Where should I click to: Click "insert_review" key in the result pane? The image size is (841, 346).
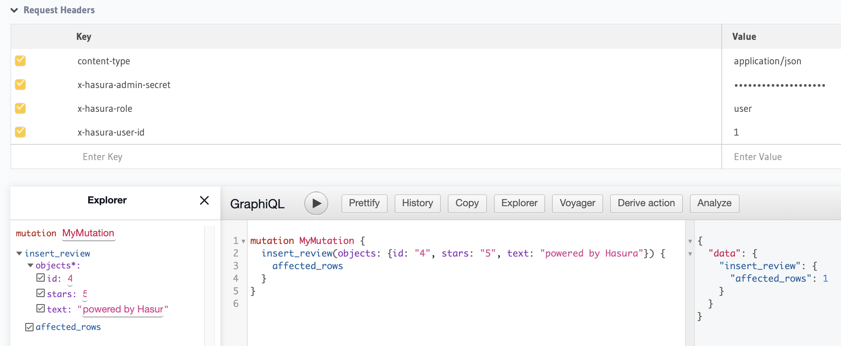[x=760, y=266]
